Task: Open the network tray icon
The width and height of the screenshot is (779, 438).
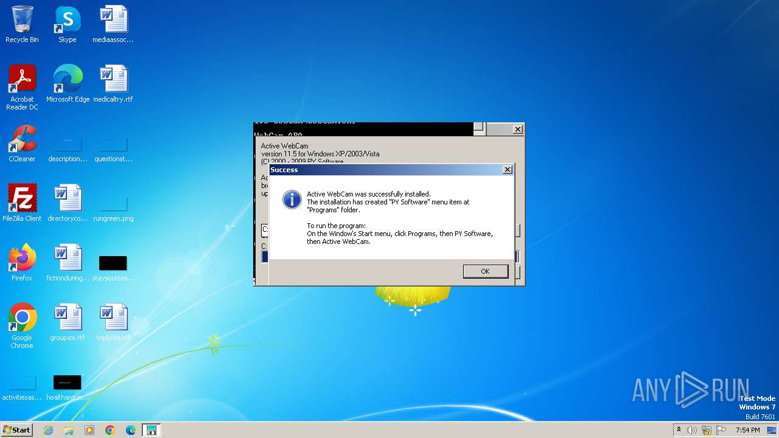Action: 707,430
